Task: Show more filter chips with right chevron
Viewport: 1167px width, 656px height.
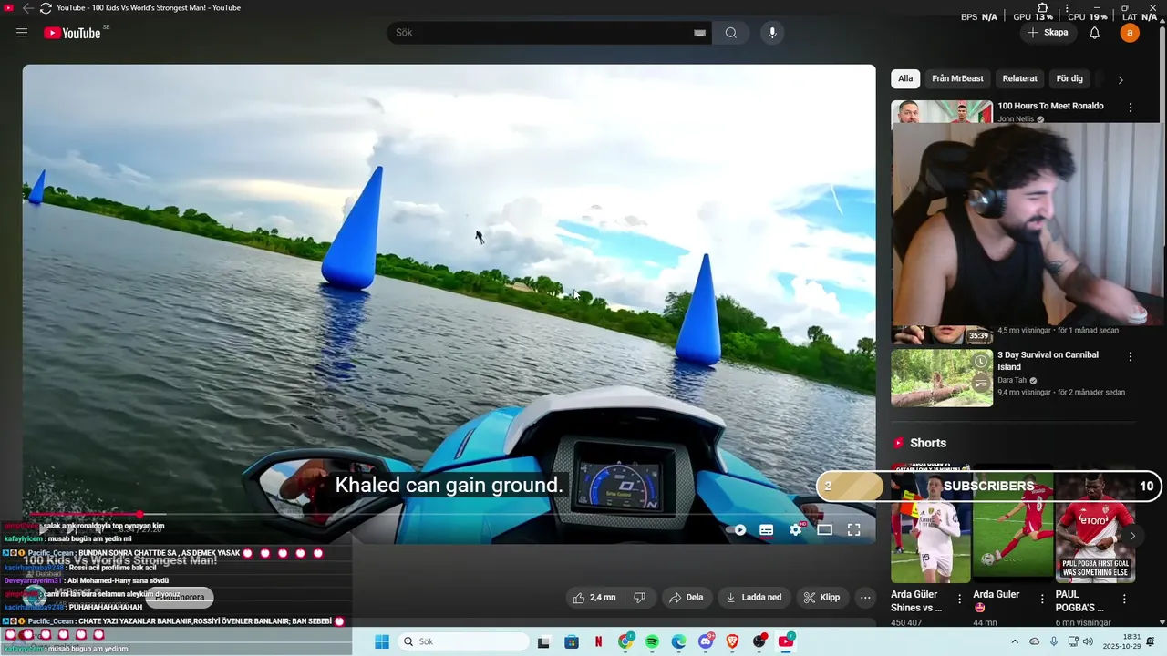Action: click(1121, 80)
